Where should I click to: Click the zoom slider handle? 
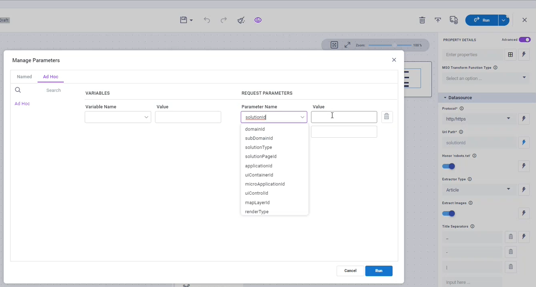(x=395, y=45)
